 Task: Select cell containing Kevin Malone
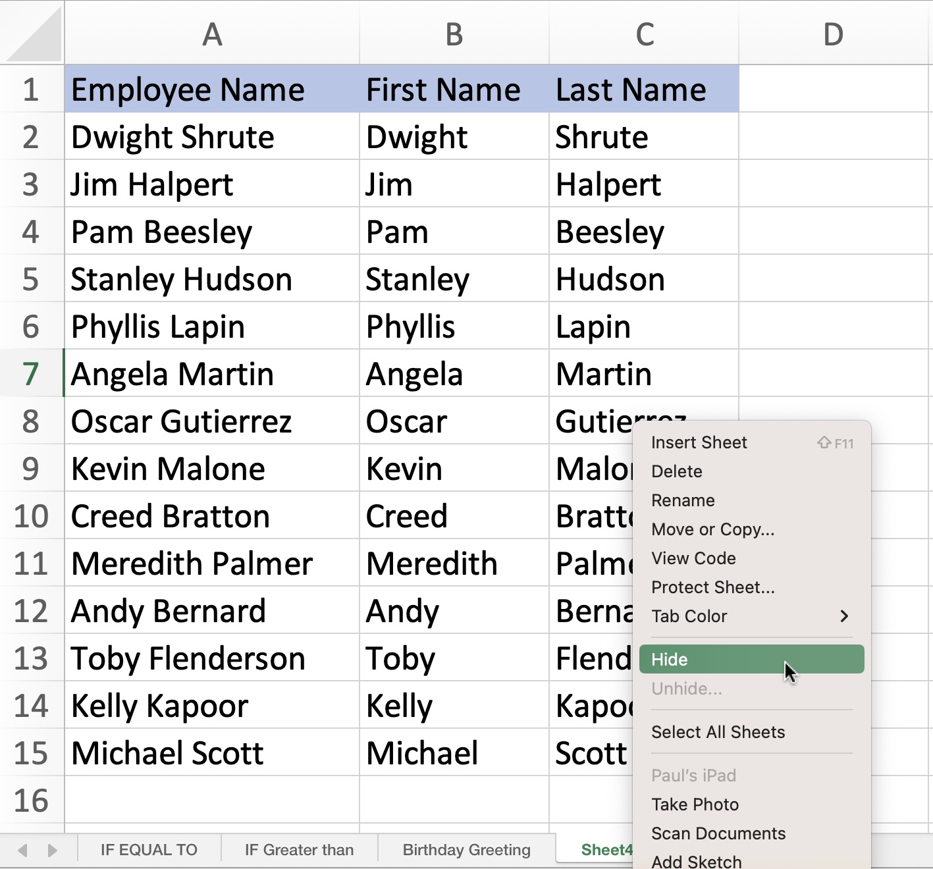pos(212,468)
